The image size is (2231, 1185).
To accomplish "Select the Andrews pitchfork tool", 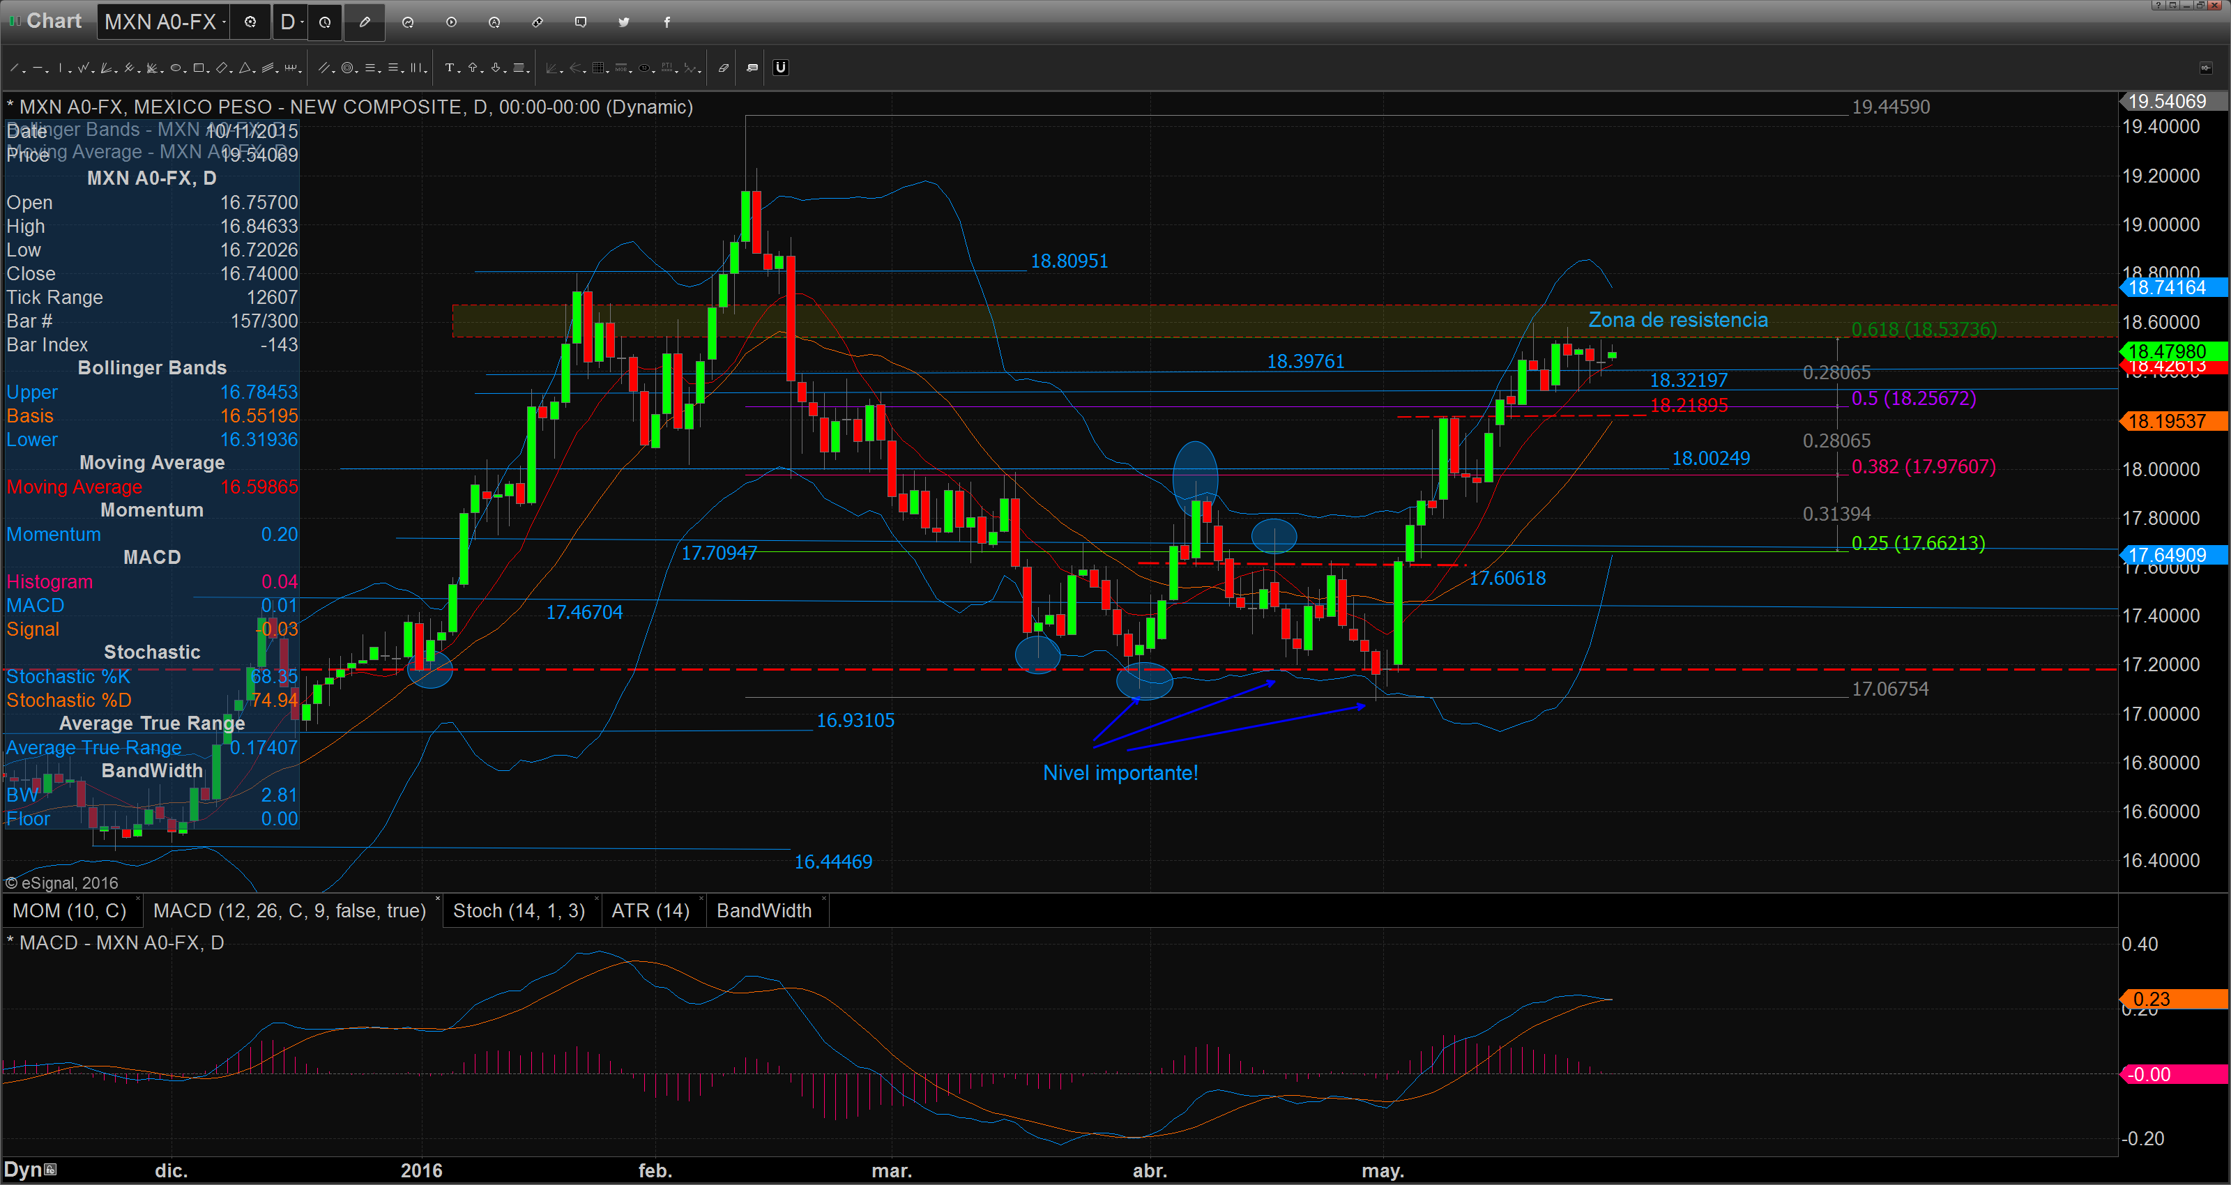I will click(x=129, y=68).
